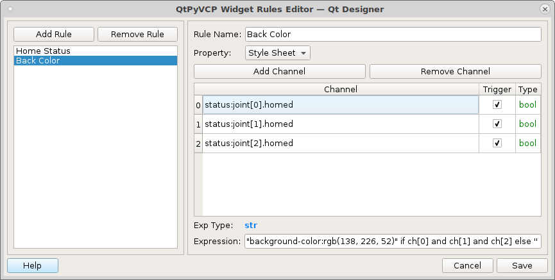Select row header 0 in channel table
Viewport: 555px width, 280px height.
point(198,105)
